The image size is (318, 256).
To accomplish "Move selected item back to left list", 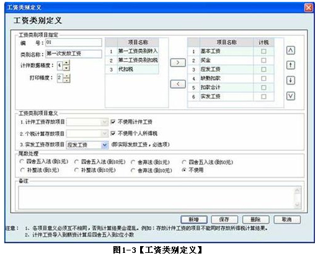I will pyautogui.click(x=178, y=84).
